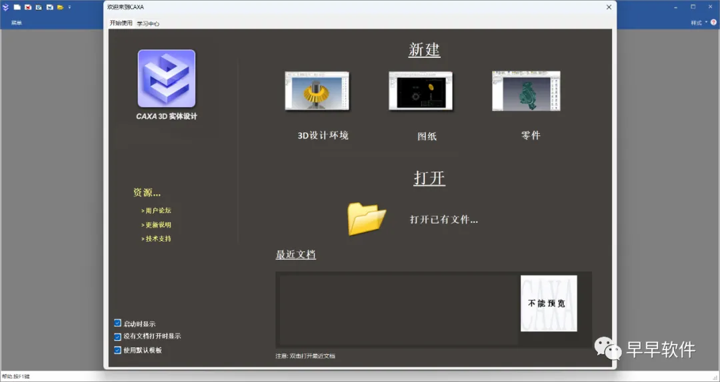Click the CAXA application logo icon in title bar
Viewport: 720px width, 382px height.
pyautogui.click(x=5, y=7)
